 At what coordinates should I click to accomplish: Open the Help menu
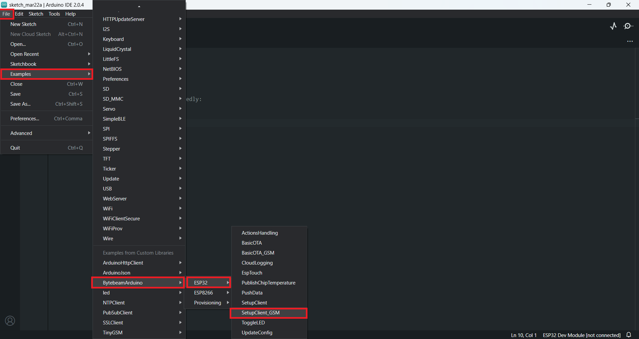70,14
